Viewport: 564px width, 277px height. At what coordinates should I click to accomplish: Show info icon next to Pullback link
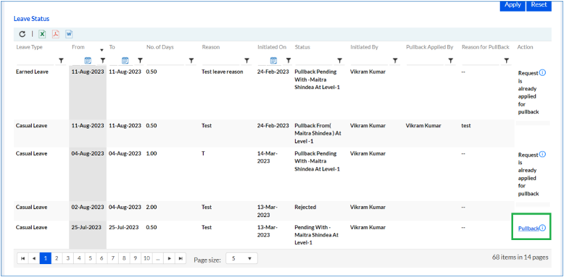click(x=542, y=228)
